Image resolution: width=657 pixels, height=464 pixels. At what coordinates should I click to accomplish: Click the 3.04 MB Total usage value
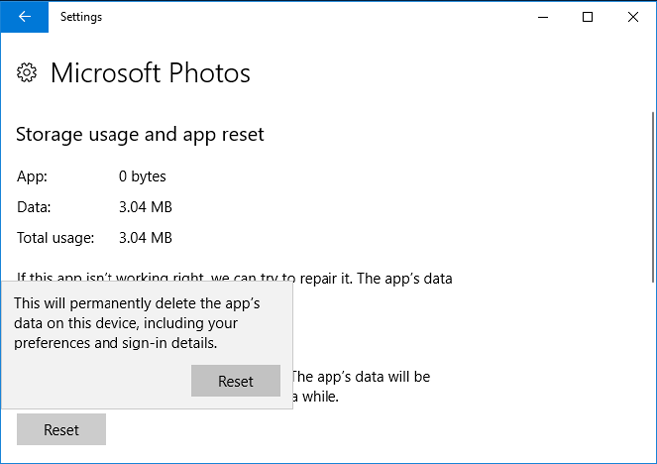tap(145, 238)
